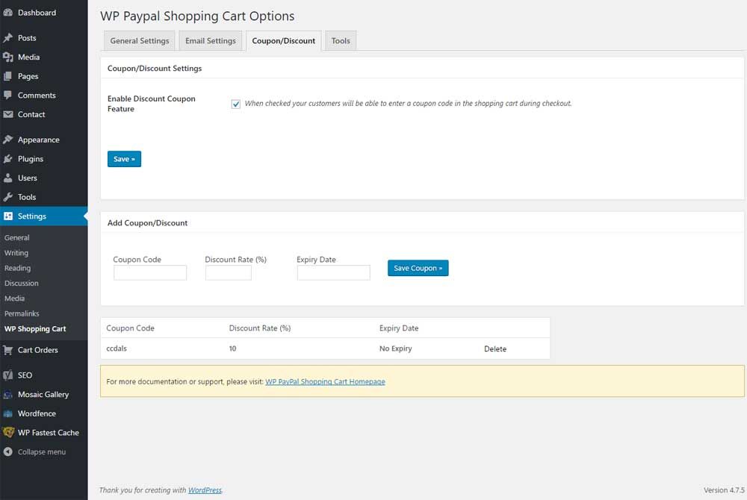Open Media settings submenu item
Viewport: 747px width, 500px height.
[14, 299]
